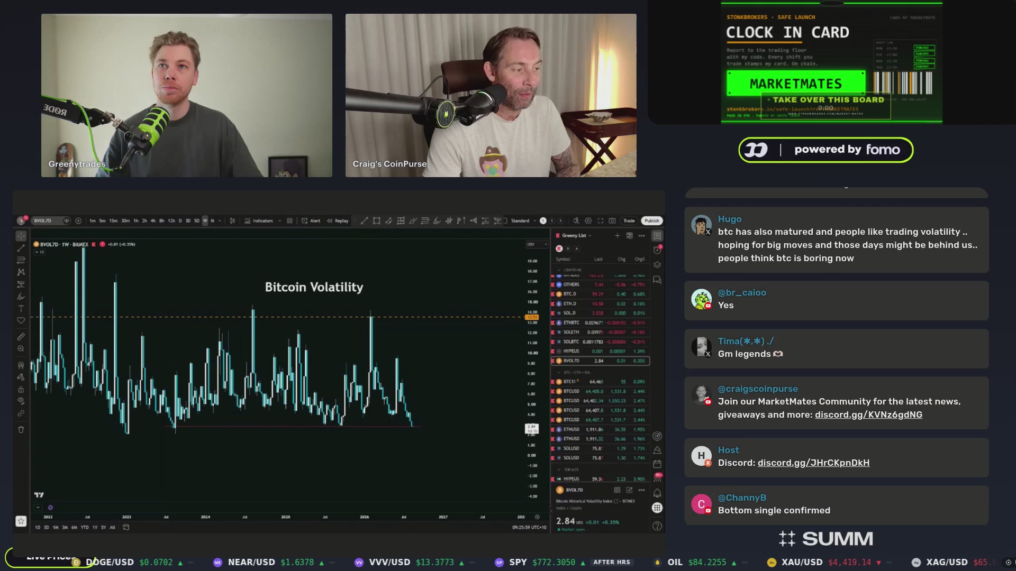Open the Indicators menu
The width and height of the screenshot is (1016, 571).
point(259,220)
